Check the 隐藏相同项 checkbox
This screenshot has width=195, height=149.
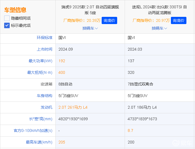(x=7, y=18)
